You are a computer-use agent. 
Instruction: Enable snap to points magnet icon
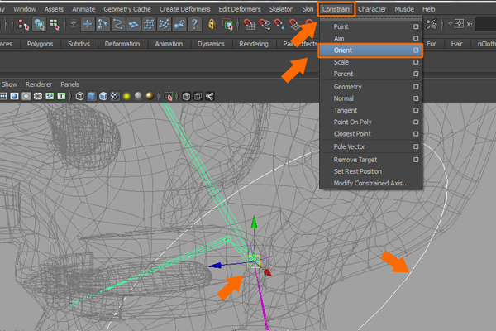(279, 24)
